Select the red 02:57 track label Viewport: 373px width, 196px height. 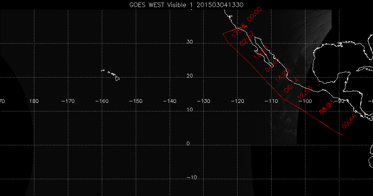247,39
